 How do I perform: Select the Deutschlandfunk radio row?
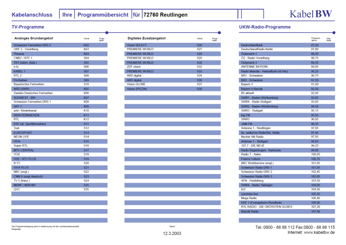coord(287,45)
